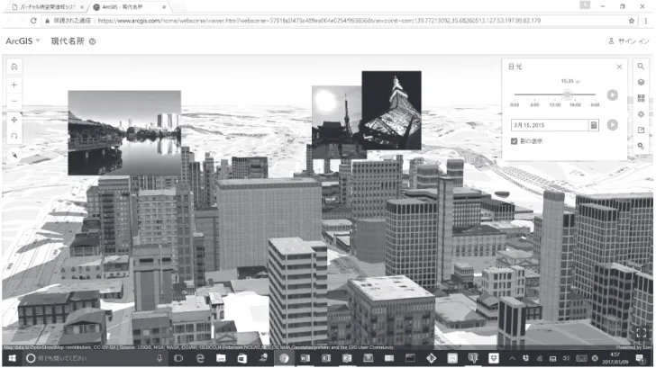The width and height of the screenshot is (656, 368).
Task: Open the Tokyo Tower night photo
Action: [391, 110]
